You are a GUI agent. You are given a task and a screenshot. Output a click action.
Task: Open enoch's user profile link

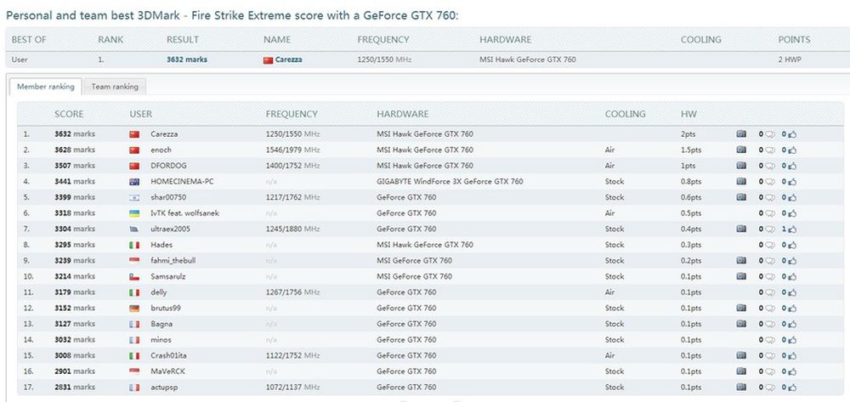(161, 150)
